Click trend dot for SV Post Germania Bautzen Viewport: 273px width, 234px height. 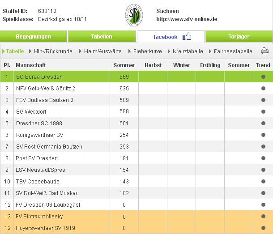(263, 147)
